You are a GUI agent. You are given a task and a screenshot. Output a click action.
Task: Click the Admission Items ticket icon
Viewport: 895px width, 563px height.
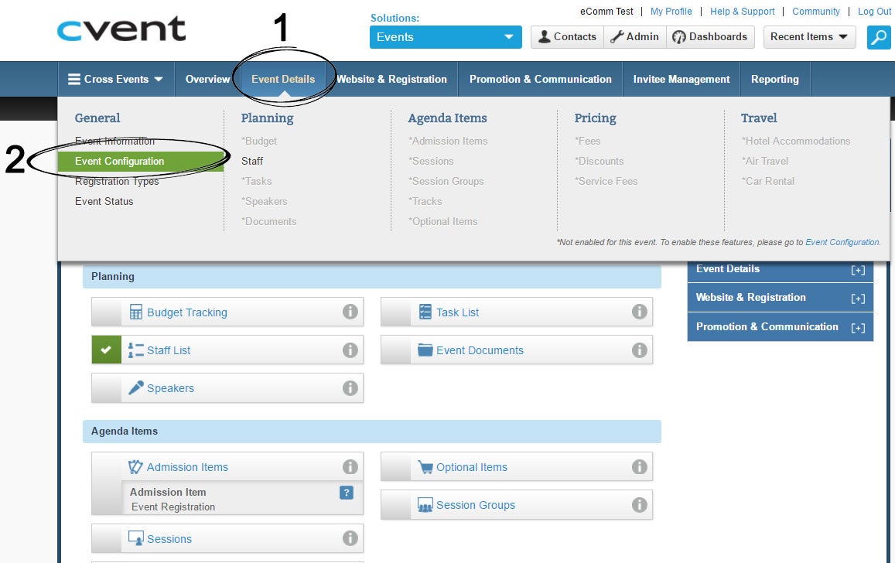[x=135, y=466]
